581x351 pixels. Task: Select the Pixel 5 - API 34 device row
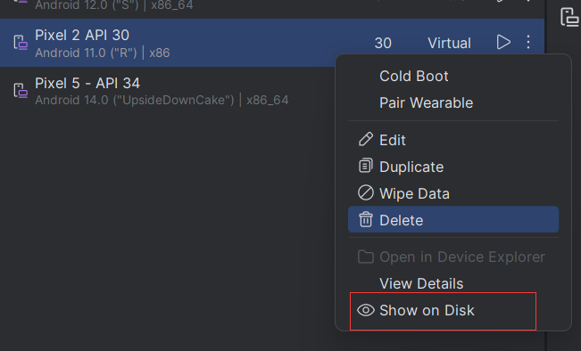coord(168,91)
